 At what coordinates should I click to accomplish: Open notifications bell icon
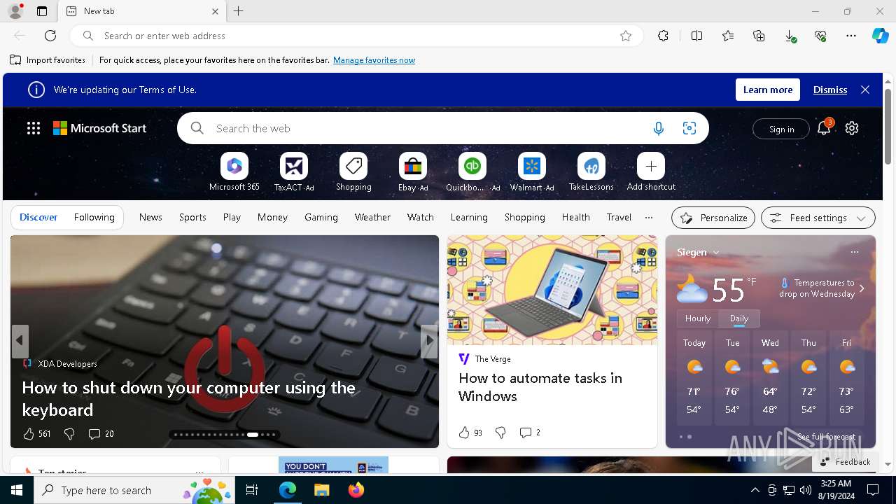824,128
